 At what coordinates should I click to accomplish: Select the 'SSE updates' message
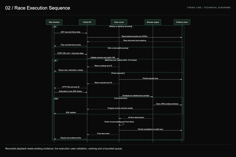[71, 112]
